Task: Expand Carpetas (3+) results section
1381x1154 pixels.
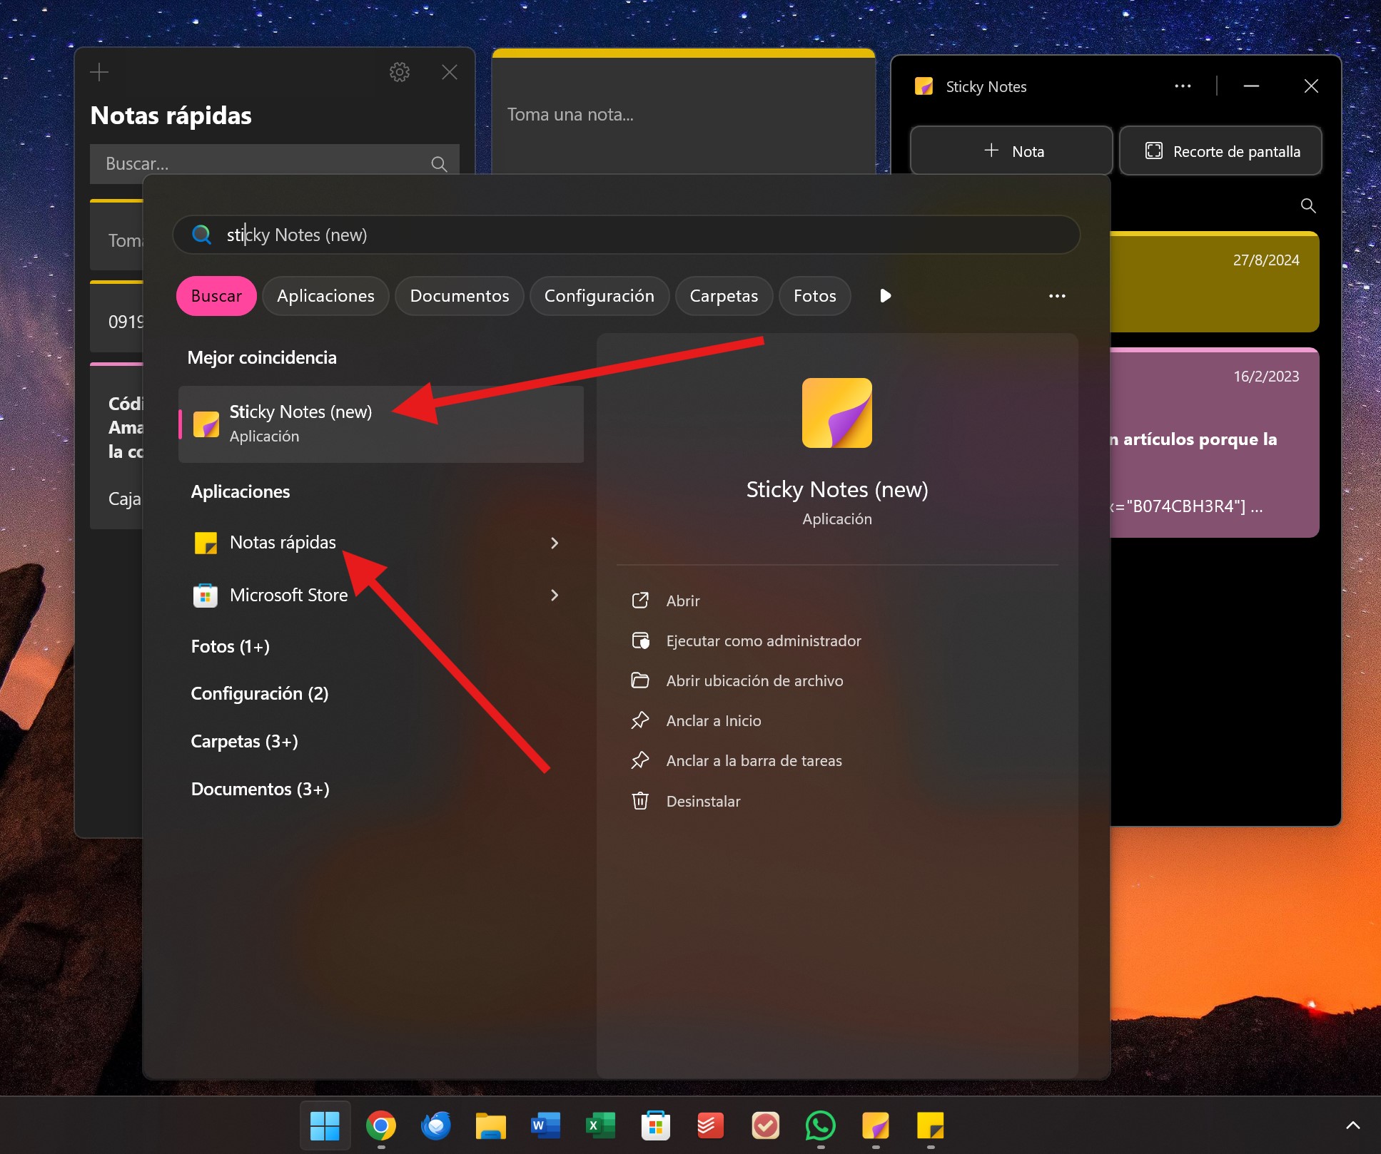Action: 245,741
